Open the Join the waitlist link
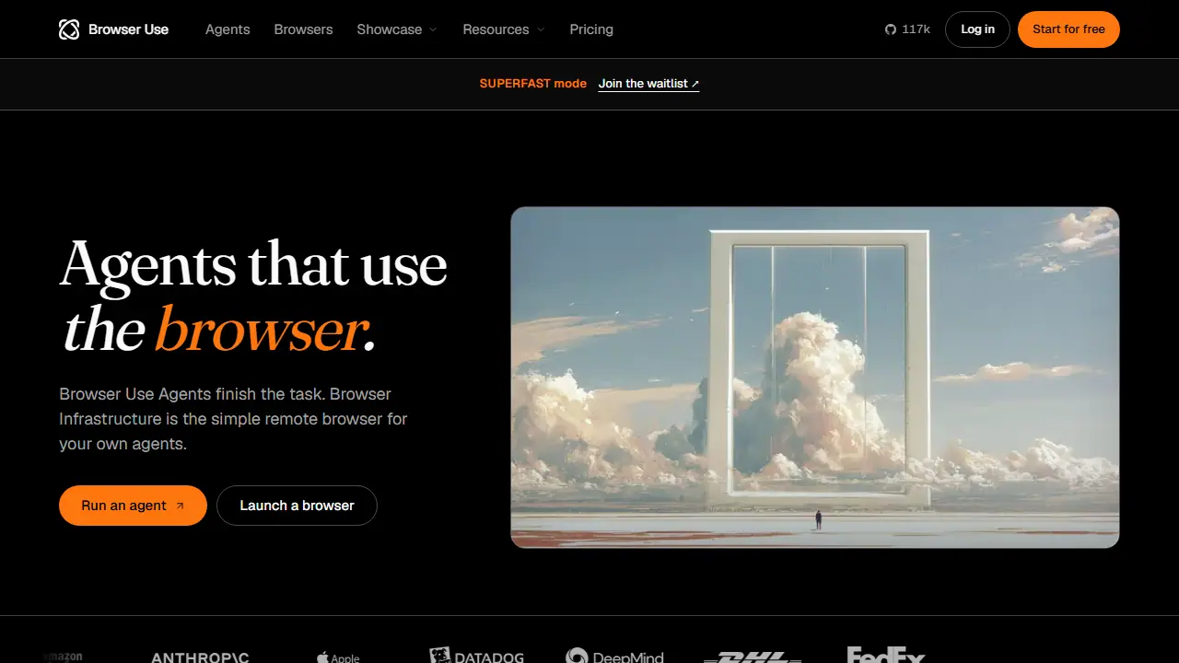Image resolution: width=1179 pixels, height=663 pixels. [x=648, y=84]
